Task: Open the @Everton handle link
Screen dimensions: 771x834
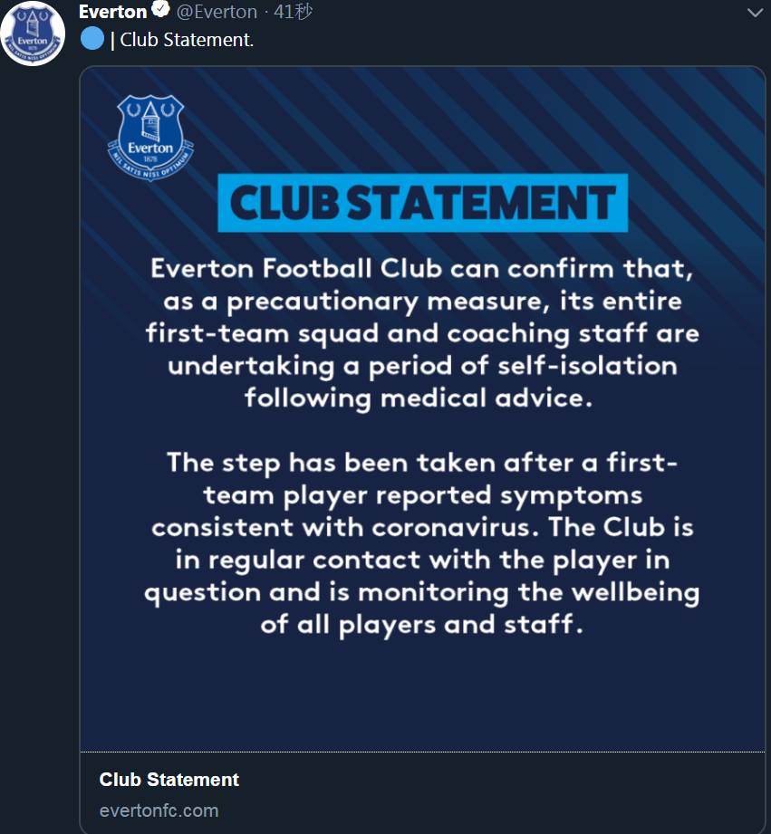Action: [217, 12]
